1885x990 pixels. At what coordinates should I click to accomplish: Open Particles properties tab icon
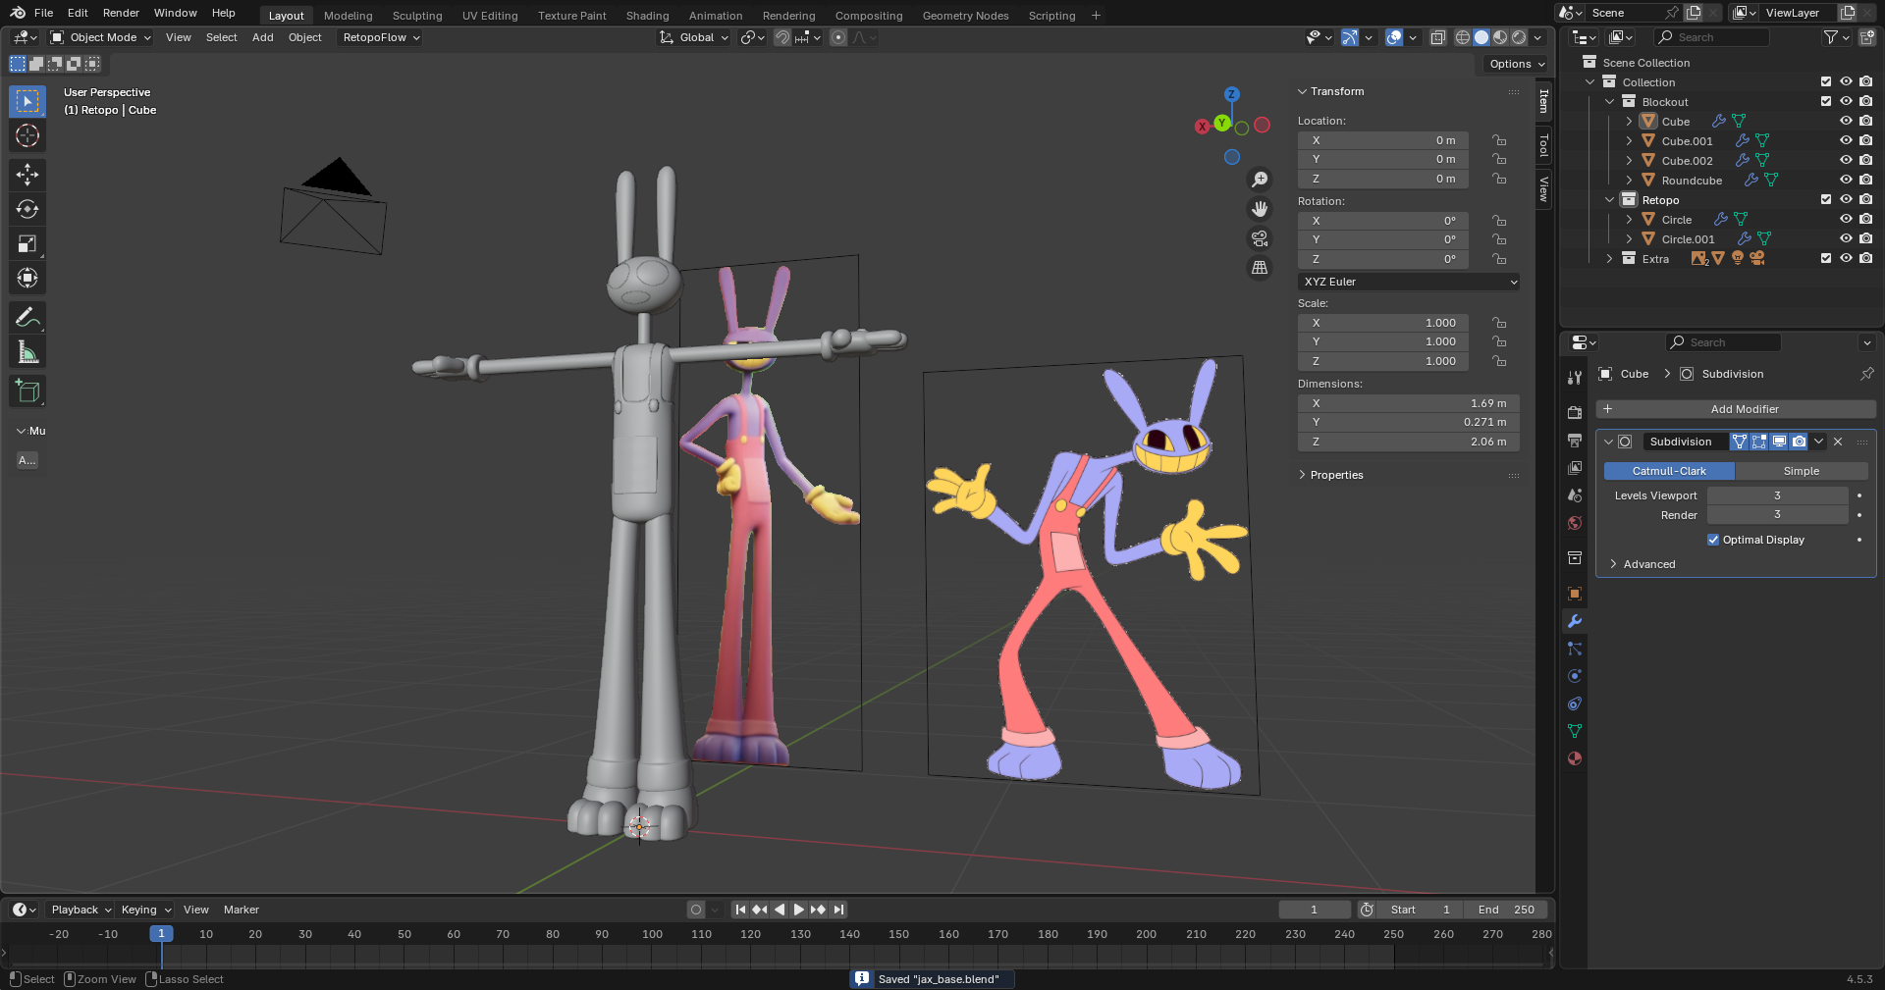click(x=1575, y=649)
